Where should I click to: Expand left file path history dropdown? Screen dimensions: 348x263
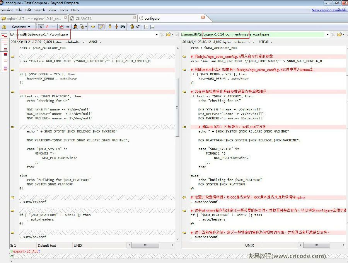[x=157, y=34]
